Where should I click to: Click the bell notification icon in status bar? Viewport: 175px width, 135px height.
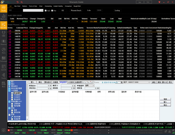[x=170, y=132]
